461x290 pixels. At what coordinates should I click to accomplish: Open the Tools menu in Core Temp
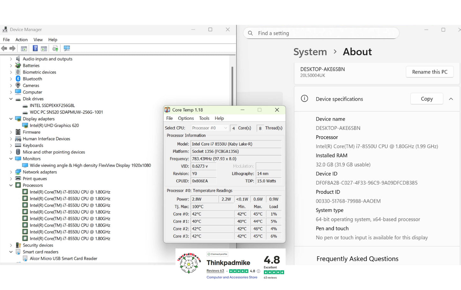(204, 118)
